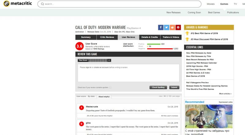Click the create an account link
The width and height of the screenshot is (245, 135).
tap(101, 67)
